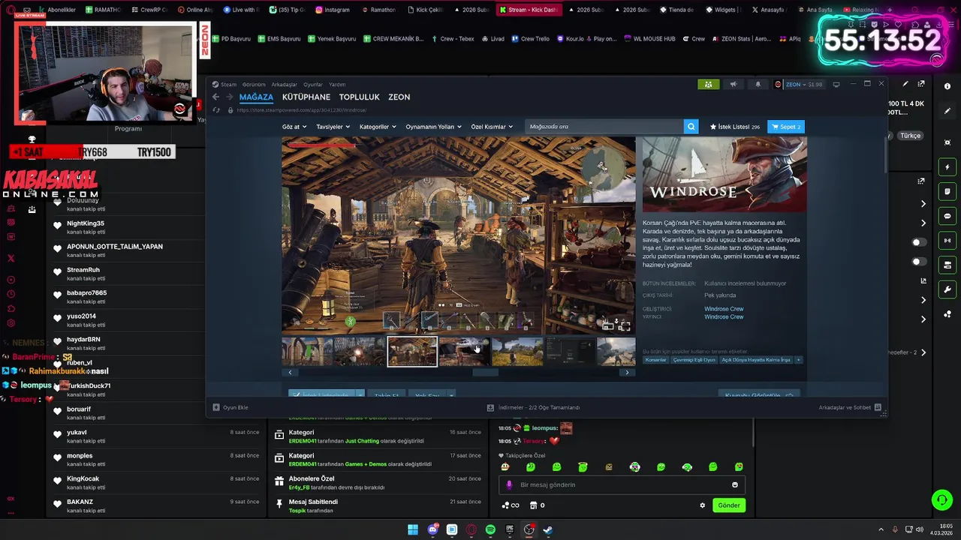This screenshot has width=961, height=540.
Task: Open Steam notifications bell
Action: [758, 84]
